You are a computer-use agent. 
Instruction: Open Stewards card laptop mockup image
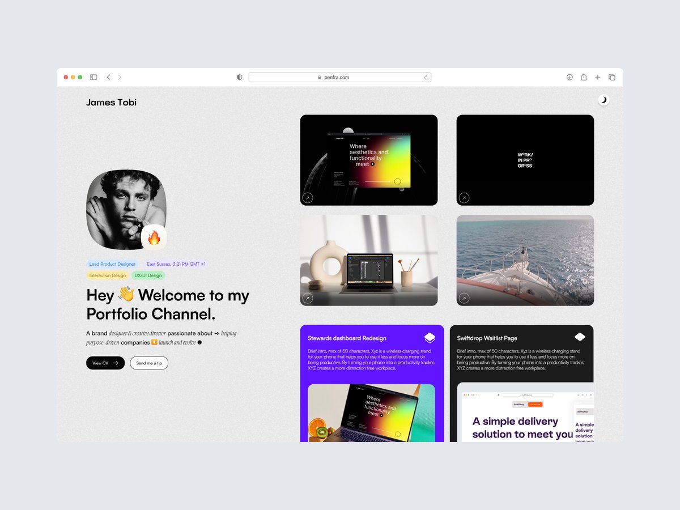pos(371,413)
